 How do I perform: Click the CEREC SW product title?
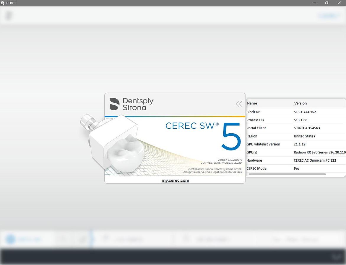pyautogui.click(x=192, y=126)
